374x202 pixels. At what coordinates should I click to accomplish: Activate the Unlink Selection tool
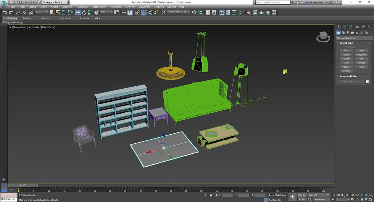[x=24, y=12]
